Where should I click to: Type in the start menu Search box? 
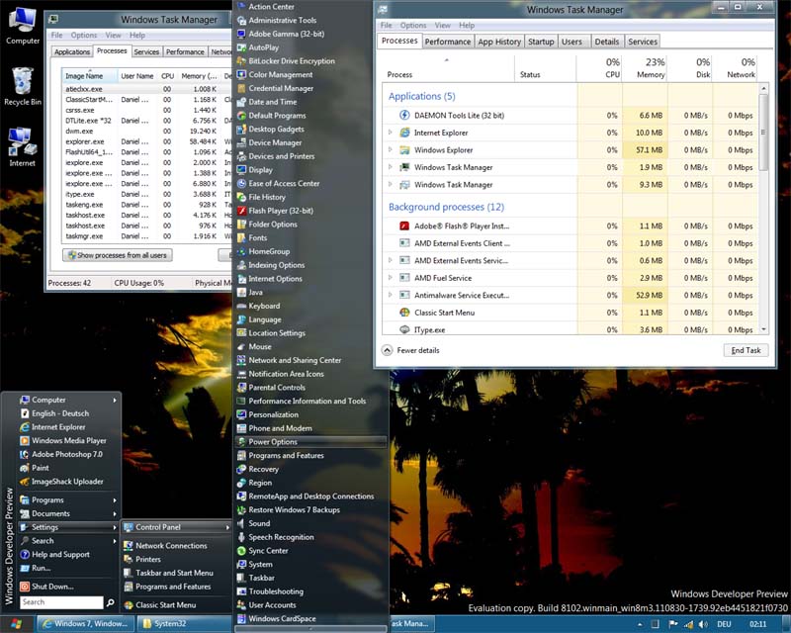pyautogui.click(x=61, y=602)
